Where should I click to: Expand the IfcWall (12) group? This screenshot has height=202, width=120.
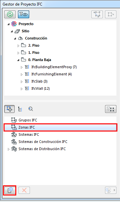tap(21, 89)
